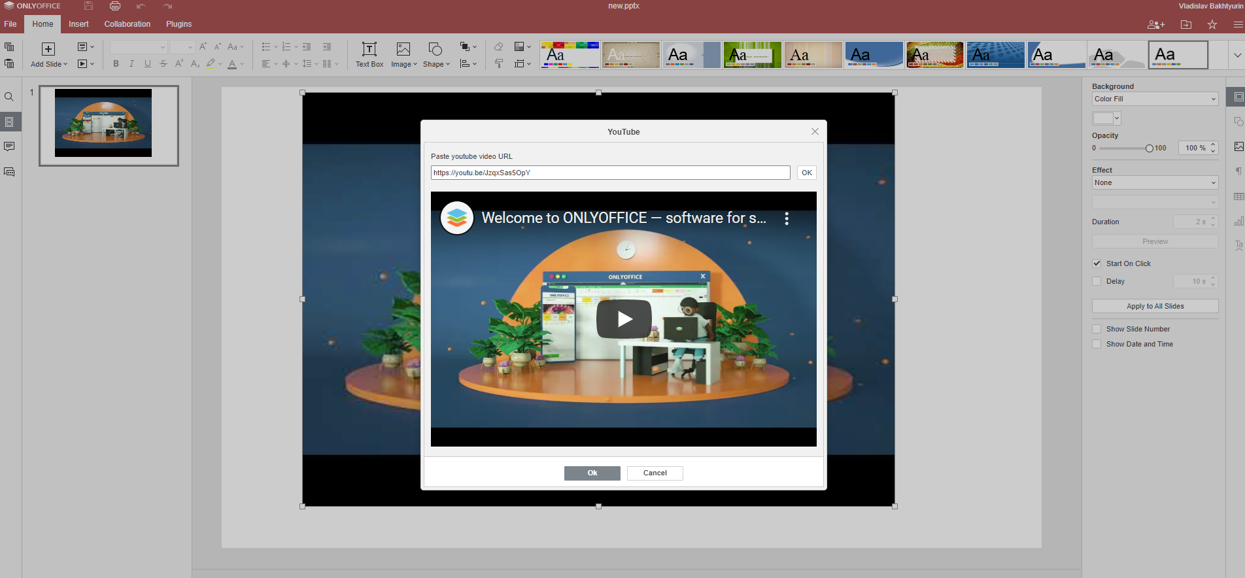Open the Effect dropdown set to None
The height and width of the screenshot is (578, 1245).
click(x=1155, y=182)
